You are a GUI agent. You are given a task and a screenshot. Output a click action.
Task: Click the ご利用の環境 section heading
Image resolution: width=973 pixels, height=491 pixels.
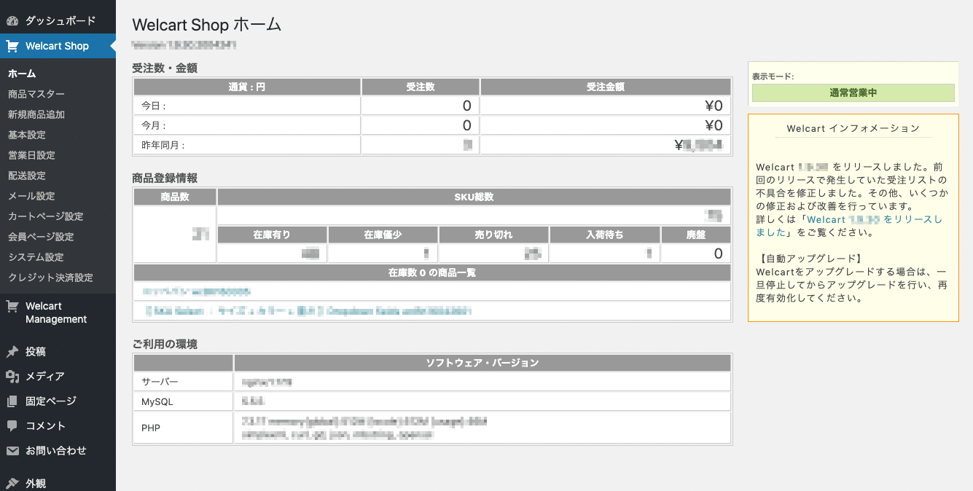coord(165,344)
